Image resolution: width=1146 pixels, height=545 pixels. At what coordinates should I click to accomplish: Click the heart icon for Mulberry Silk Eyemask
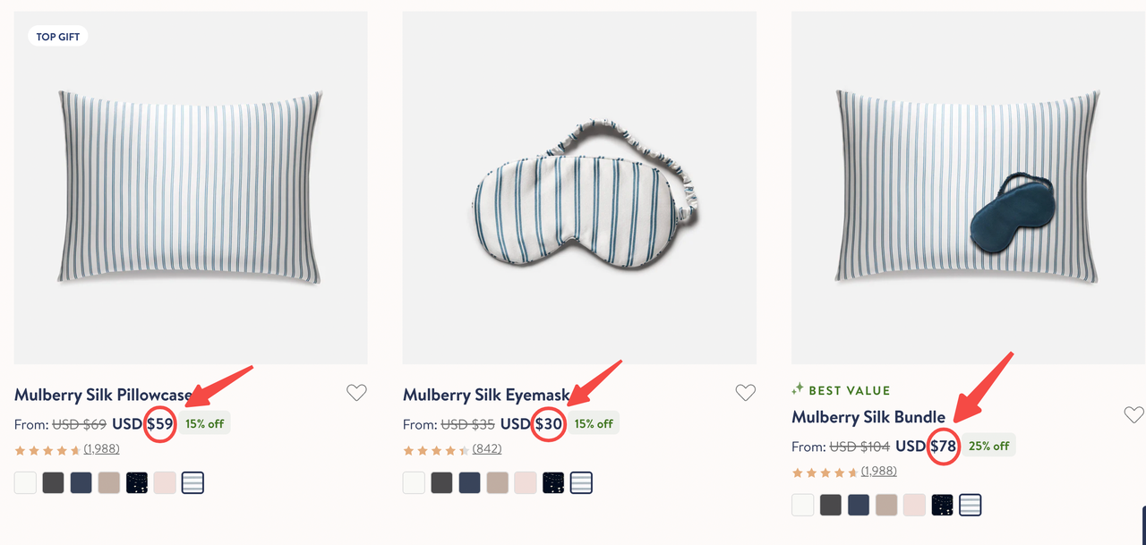tap(745, 392)
